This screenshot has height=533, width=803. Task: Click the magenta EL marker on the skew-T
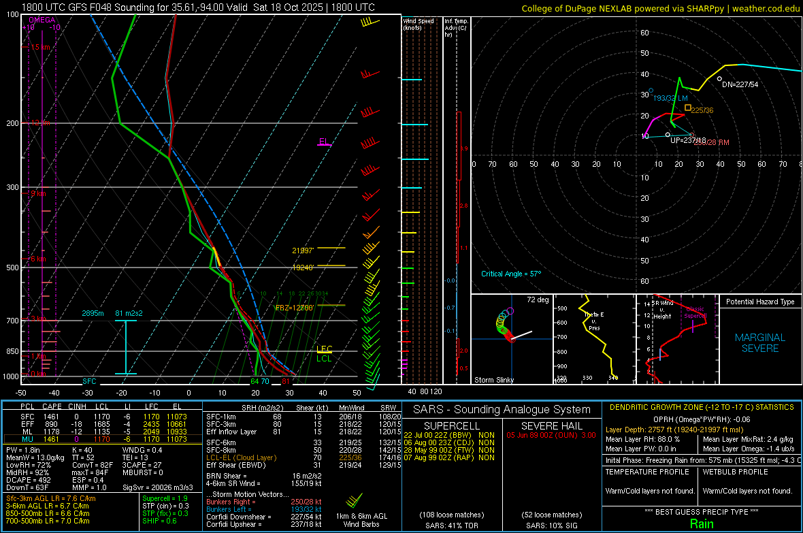pos(324,142)
